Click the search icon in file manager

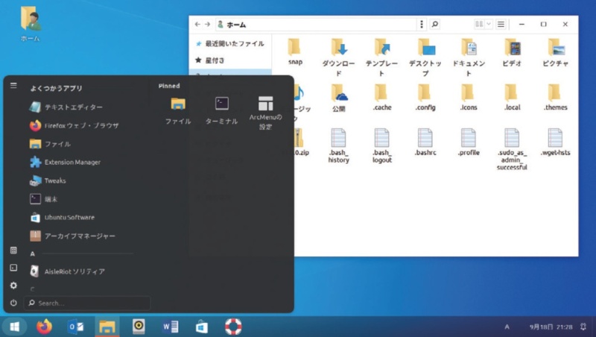[x=435, y=25]
